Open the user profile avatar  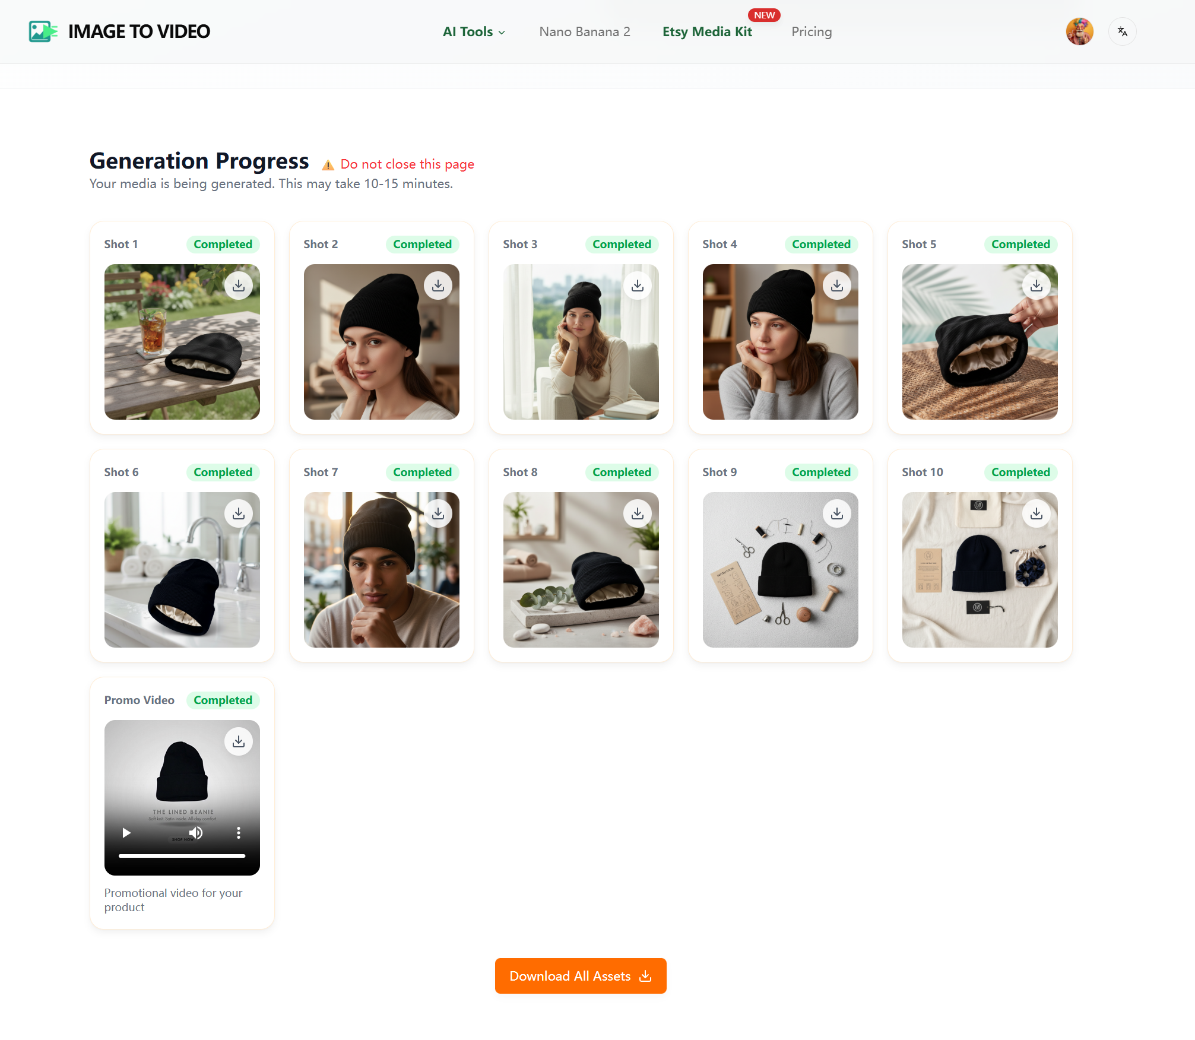(x=1080, y=31)
